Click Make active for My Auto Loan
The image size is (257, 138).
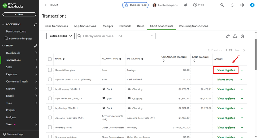coord(225,80)
